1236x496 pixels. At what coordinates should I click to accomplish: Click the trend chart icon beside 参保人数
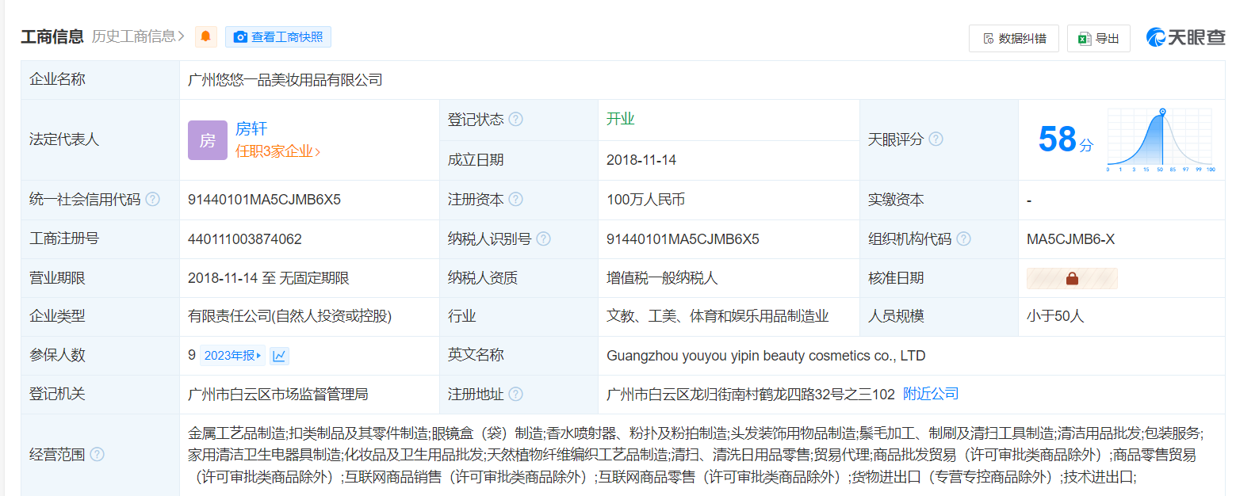[x=279, y=356]
